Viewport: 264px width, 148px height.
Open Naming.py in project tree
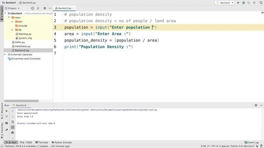pos(24,34)
